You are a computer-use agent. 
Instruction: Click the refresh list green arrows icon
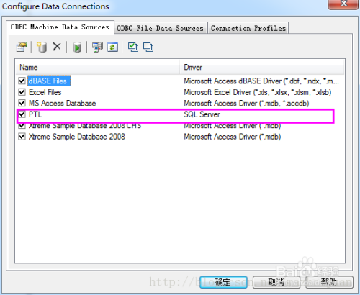coord(112,47)
